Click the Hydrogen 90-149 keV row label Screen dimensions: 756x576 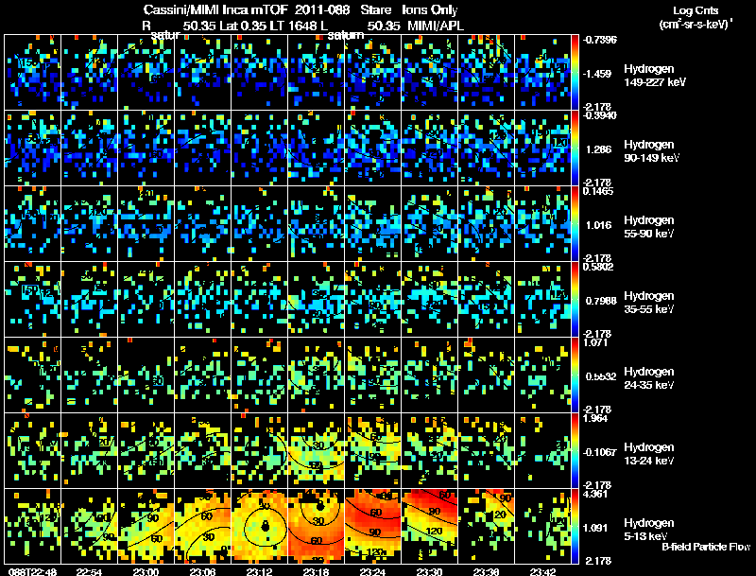coord(651,151)
